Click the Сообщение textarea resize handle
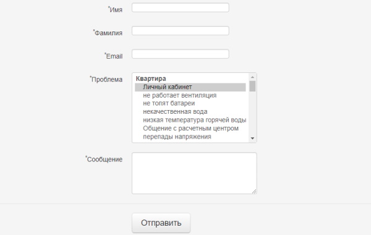Viewport: 371px width, 235px height. point(254,192)
